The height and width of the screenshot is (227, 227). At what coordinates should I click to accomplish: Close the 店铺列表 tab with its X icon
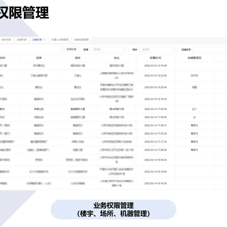pyautogui.click(x=44, y=40)
